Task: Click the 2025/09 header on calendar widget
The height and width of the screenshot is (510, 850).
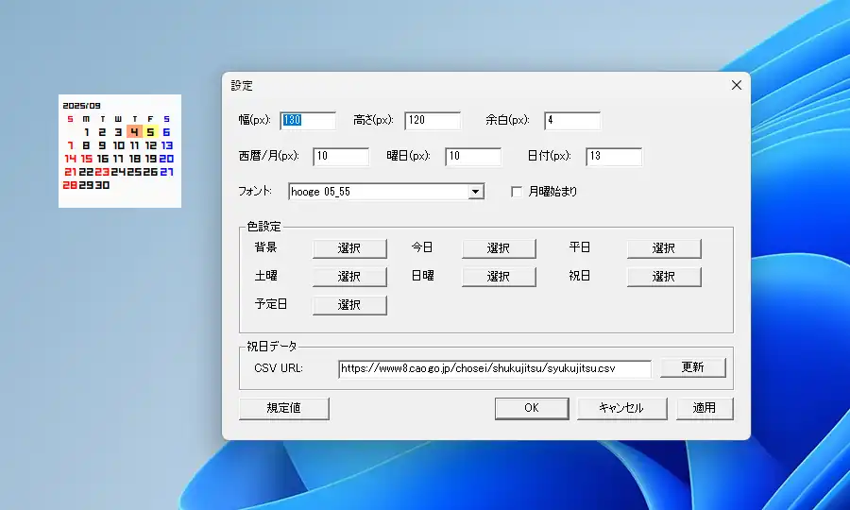Action: 81,106
